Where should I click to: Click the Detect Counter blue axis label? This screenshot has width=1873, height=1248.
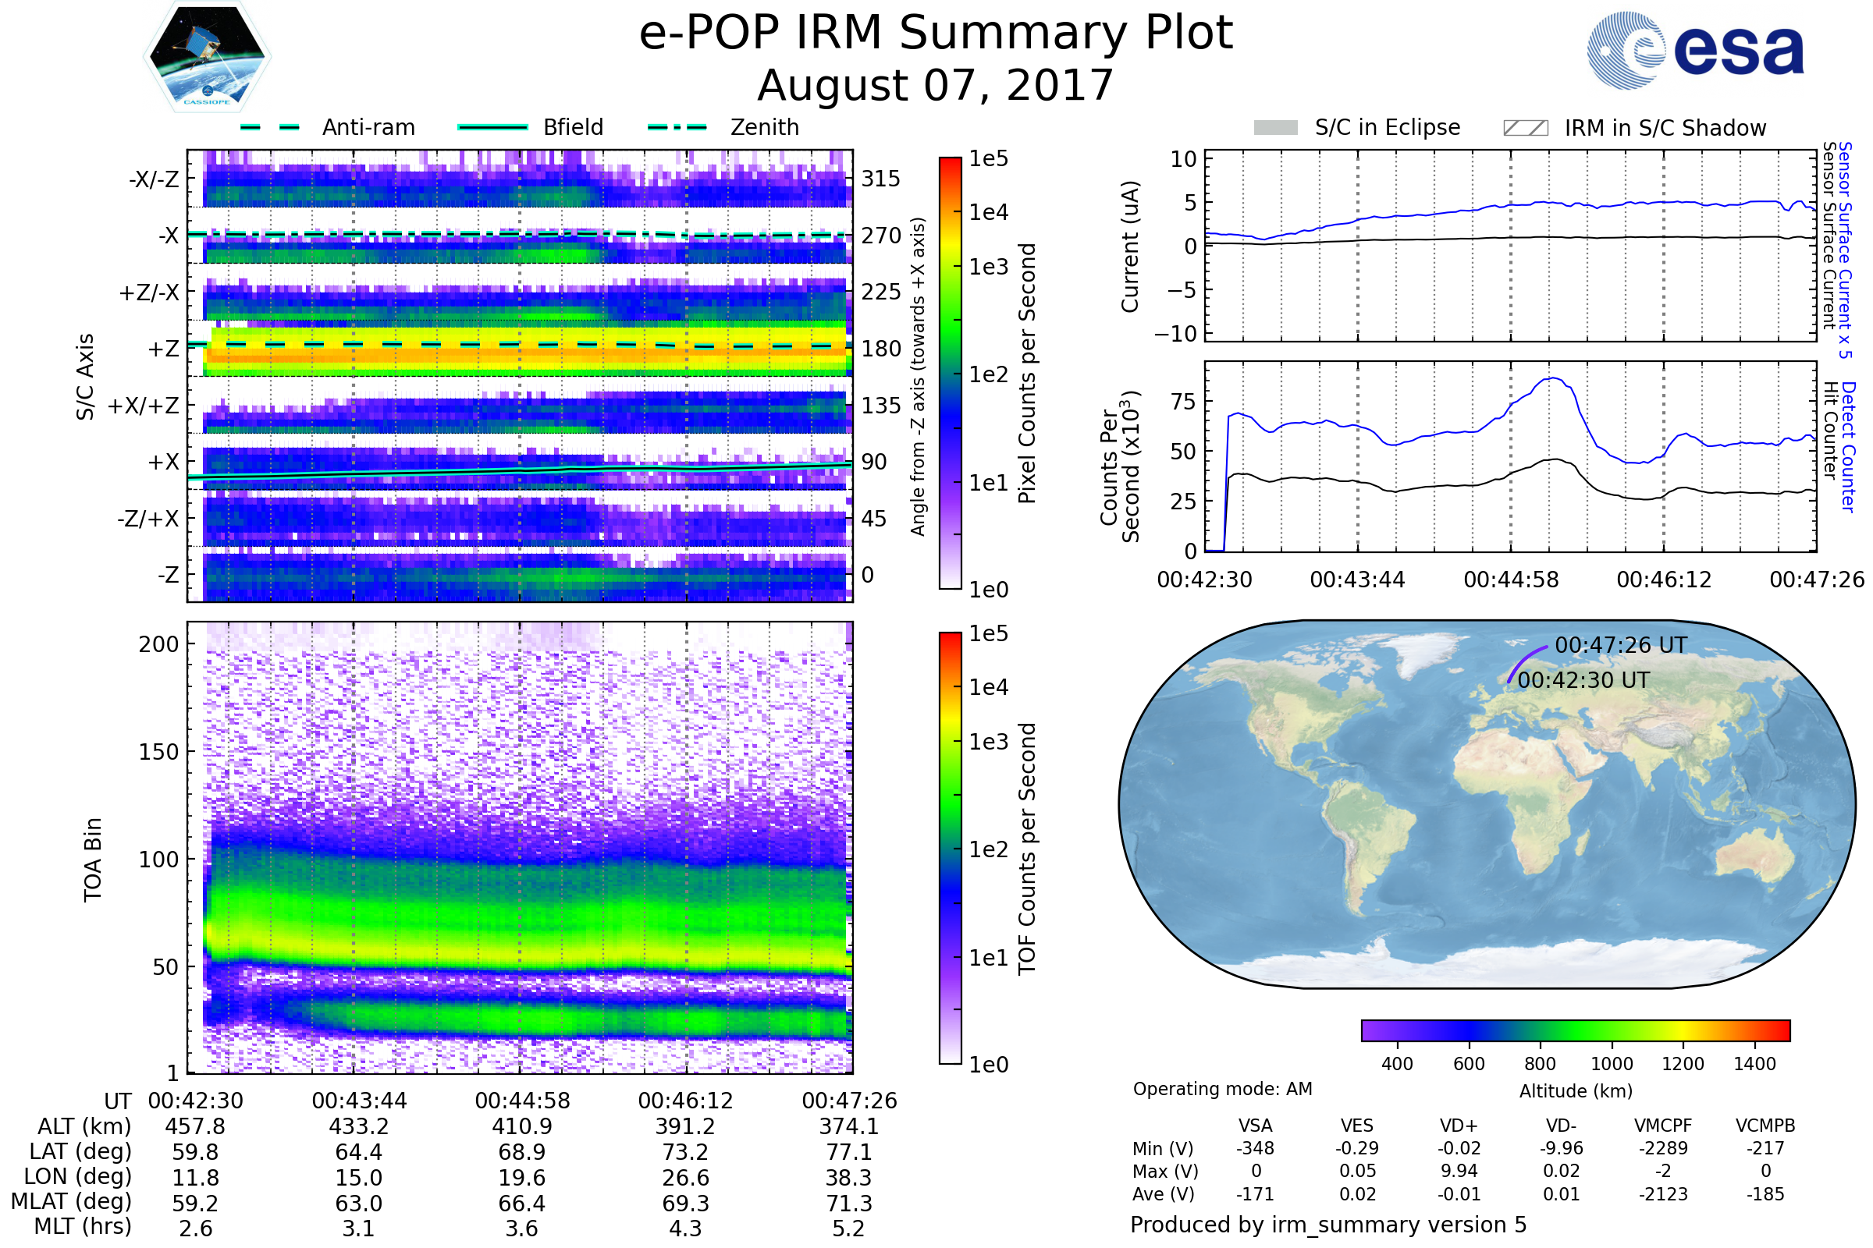pyautogui.click(x=1848, y=447)
